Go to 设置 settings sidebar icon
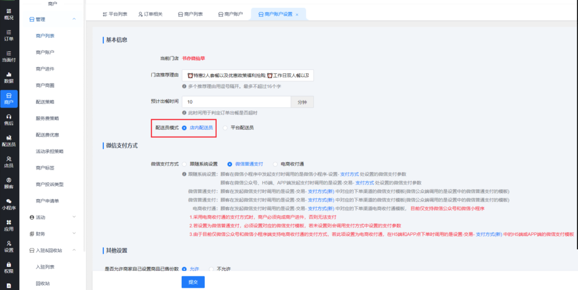 coord(9,246)
